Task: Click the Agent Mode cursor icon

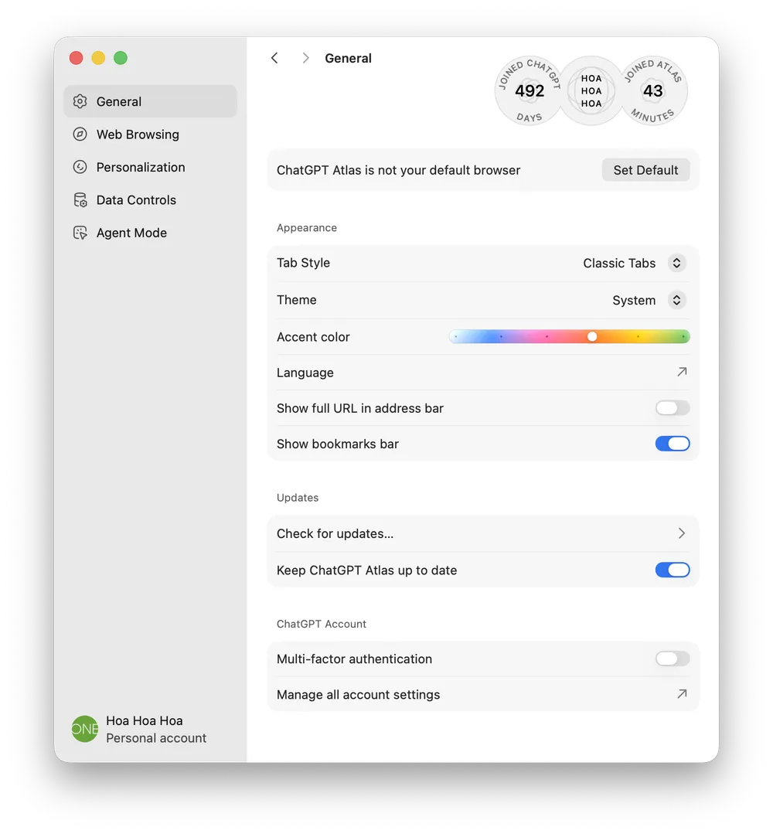Action: click(80, 233)
